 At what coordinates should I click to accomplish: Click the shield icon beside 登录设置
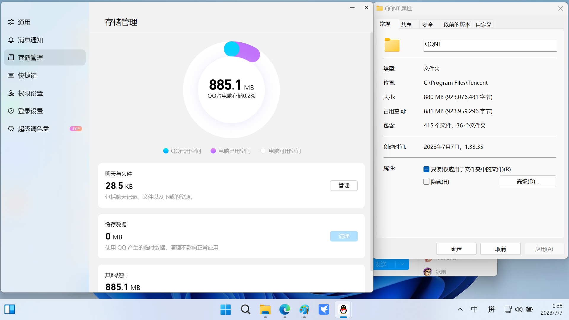tap(11, 111)
